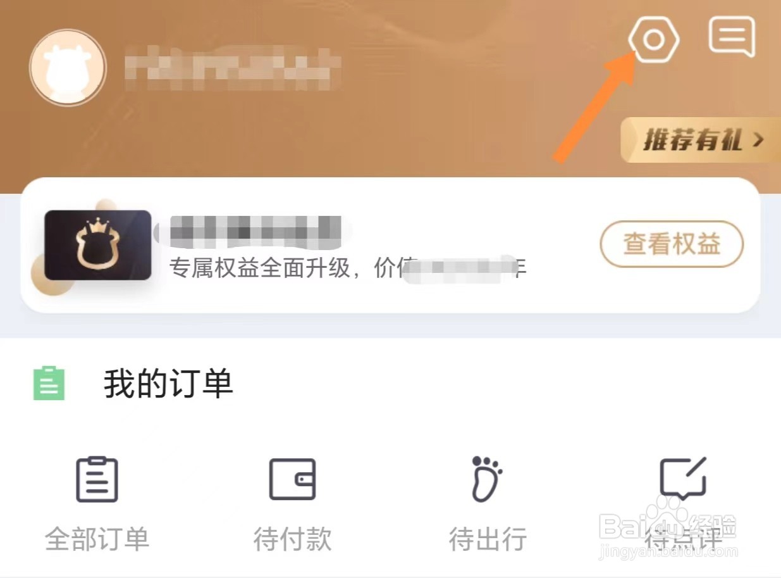Tap the pending payment wallet icon

[292, 479]
